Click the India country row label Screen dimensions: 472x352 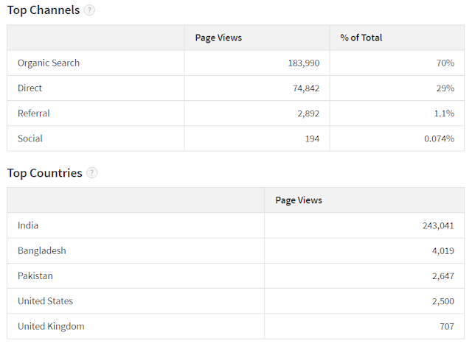coord(28,225)
